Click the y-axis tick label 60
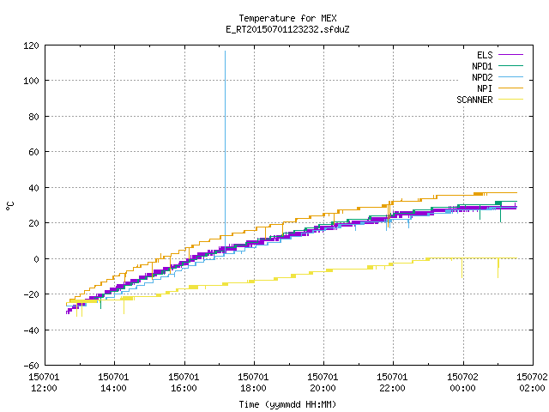The width and height of the screenshot is (549, 412). pos(33,152)
